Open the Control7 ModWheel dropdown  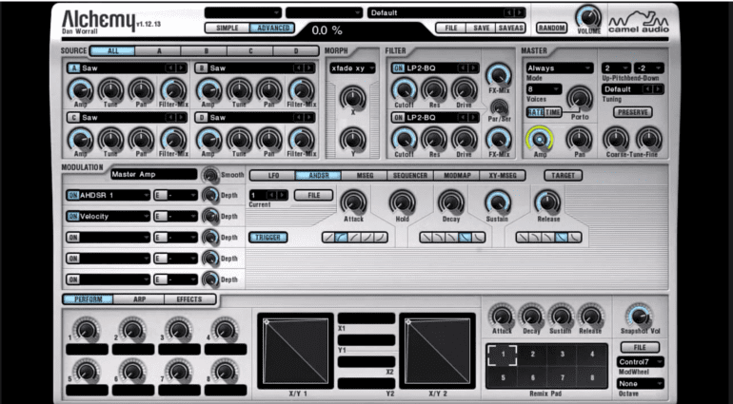point(640,362)
